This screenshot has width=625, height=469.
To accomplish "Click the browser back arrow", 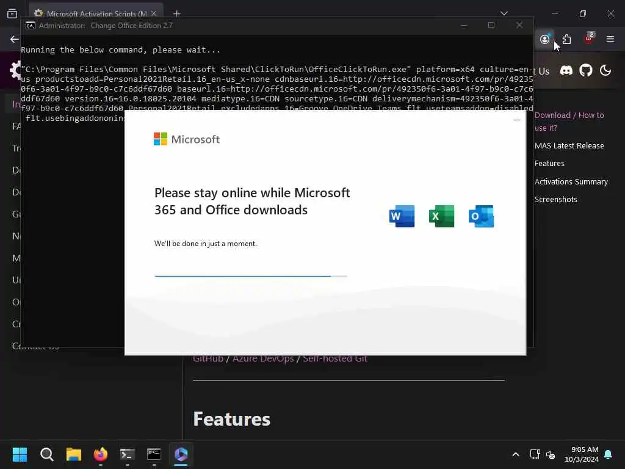I will click(15, 39).
